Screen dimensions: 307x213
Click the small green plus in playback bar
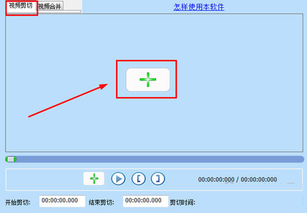point(94,178)
